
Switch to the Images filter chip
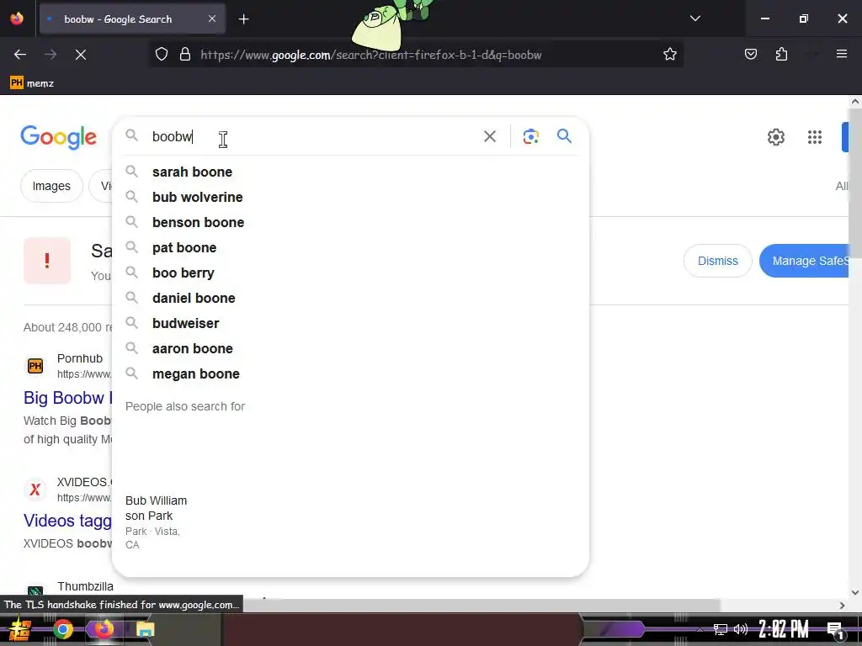(51, 186)
